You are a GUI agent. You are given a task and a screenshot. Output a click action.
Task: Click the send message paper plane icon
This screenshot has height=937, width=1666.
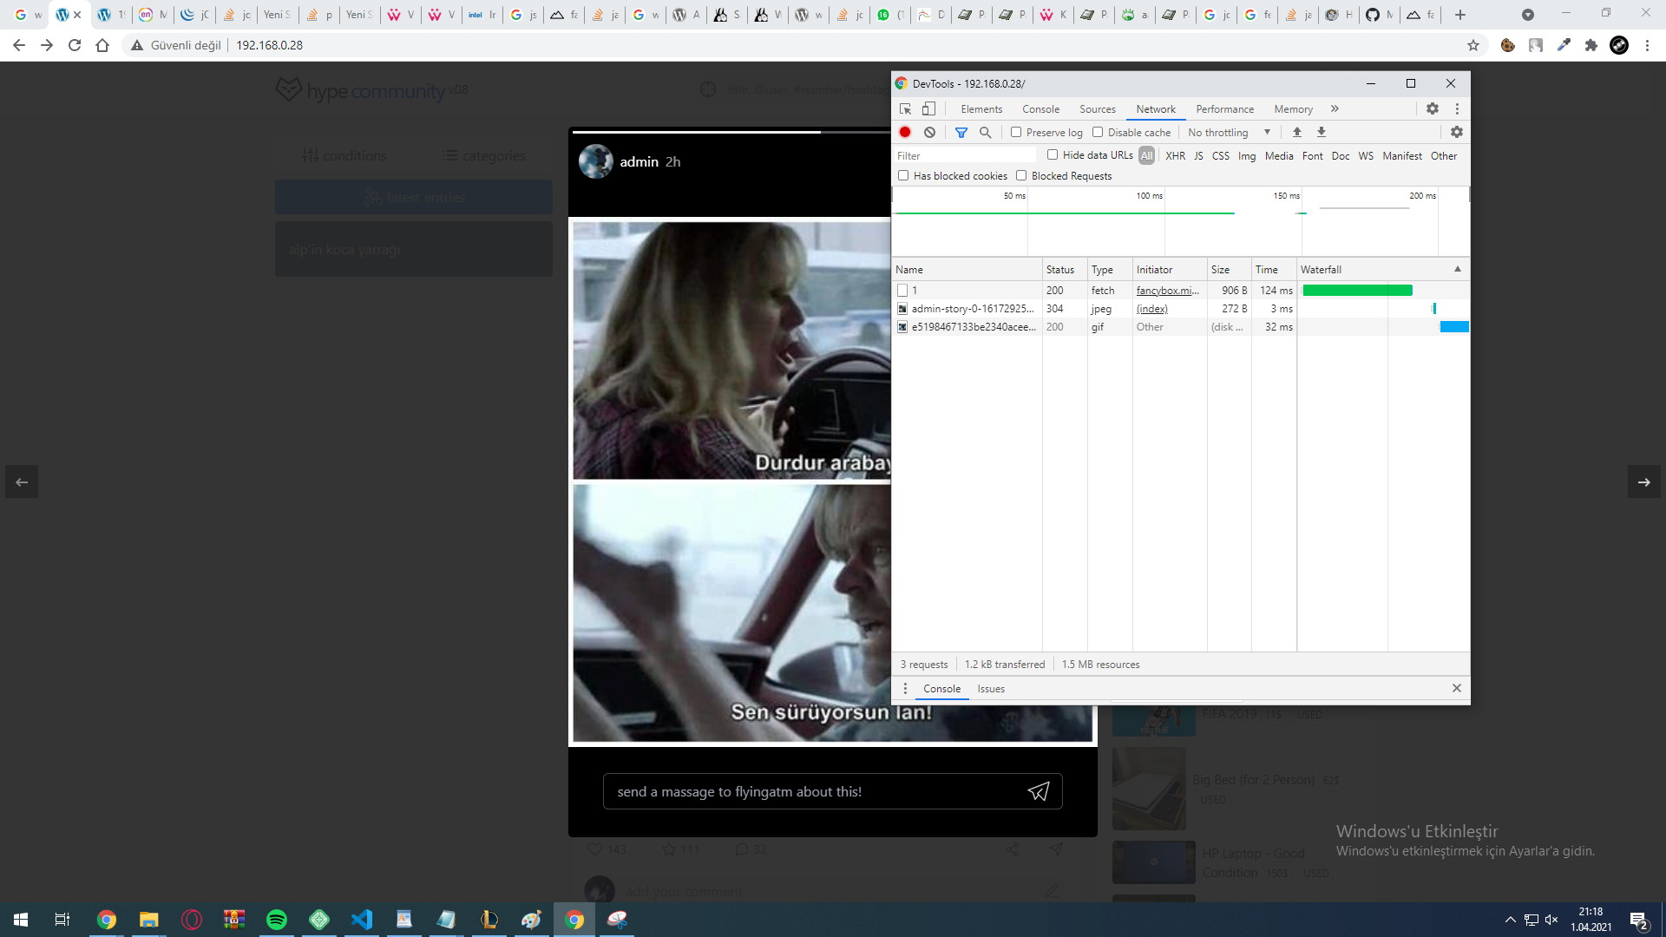(x=1039, y=791)
